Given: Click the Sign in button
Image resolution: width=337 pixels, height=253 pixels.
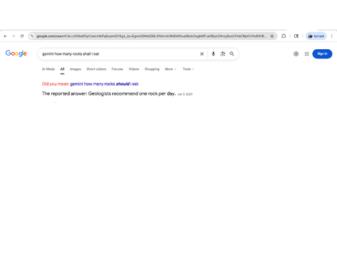Looking at the screenshot, I should coord(322,54).
